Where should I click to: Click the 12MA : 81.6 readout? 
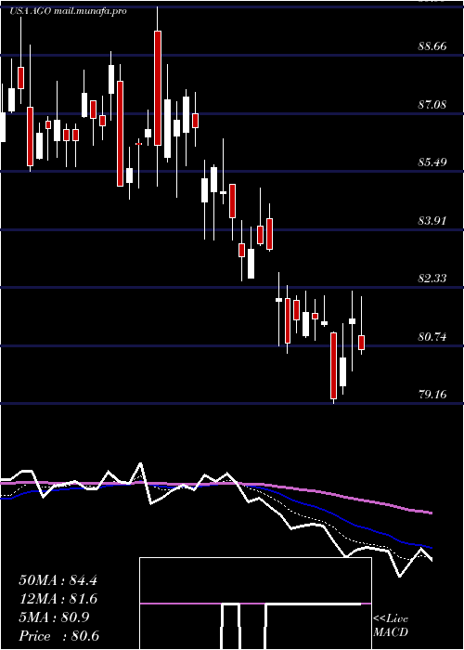(x=58, y=600)
